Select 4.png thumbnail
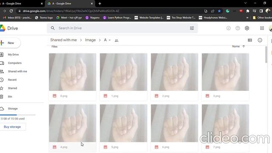The height and width of the screenshot is (153, 272). [73, 123]
